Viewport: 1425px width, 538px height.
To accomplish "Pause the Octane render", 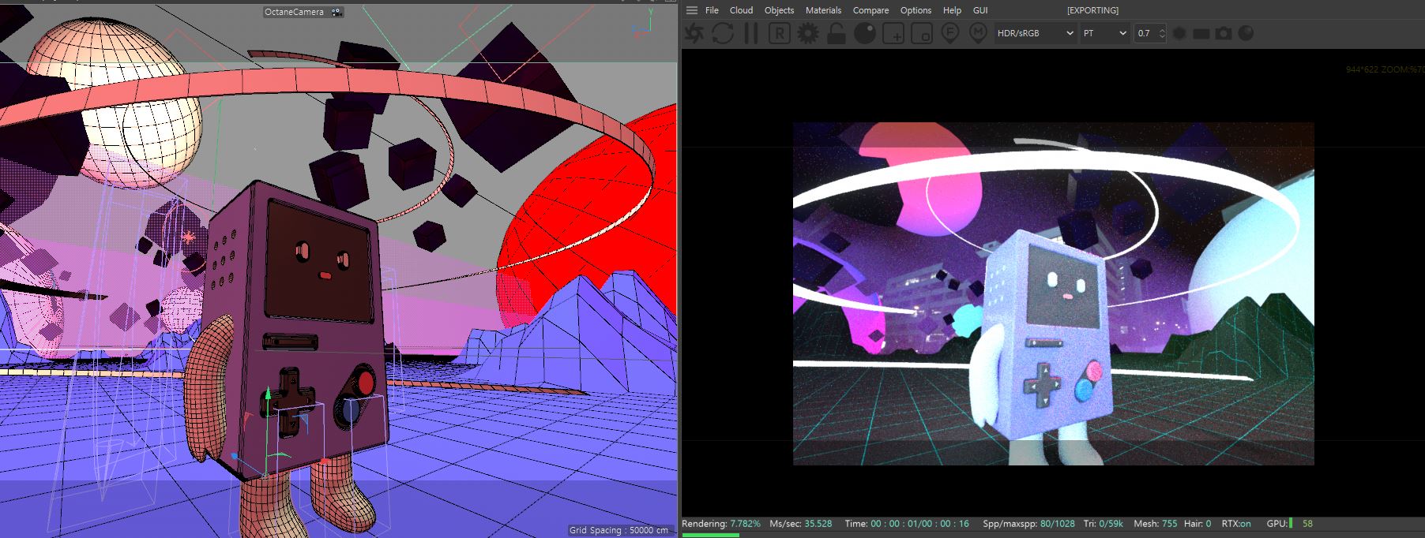I will coord(751,33).
